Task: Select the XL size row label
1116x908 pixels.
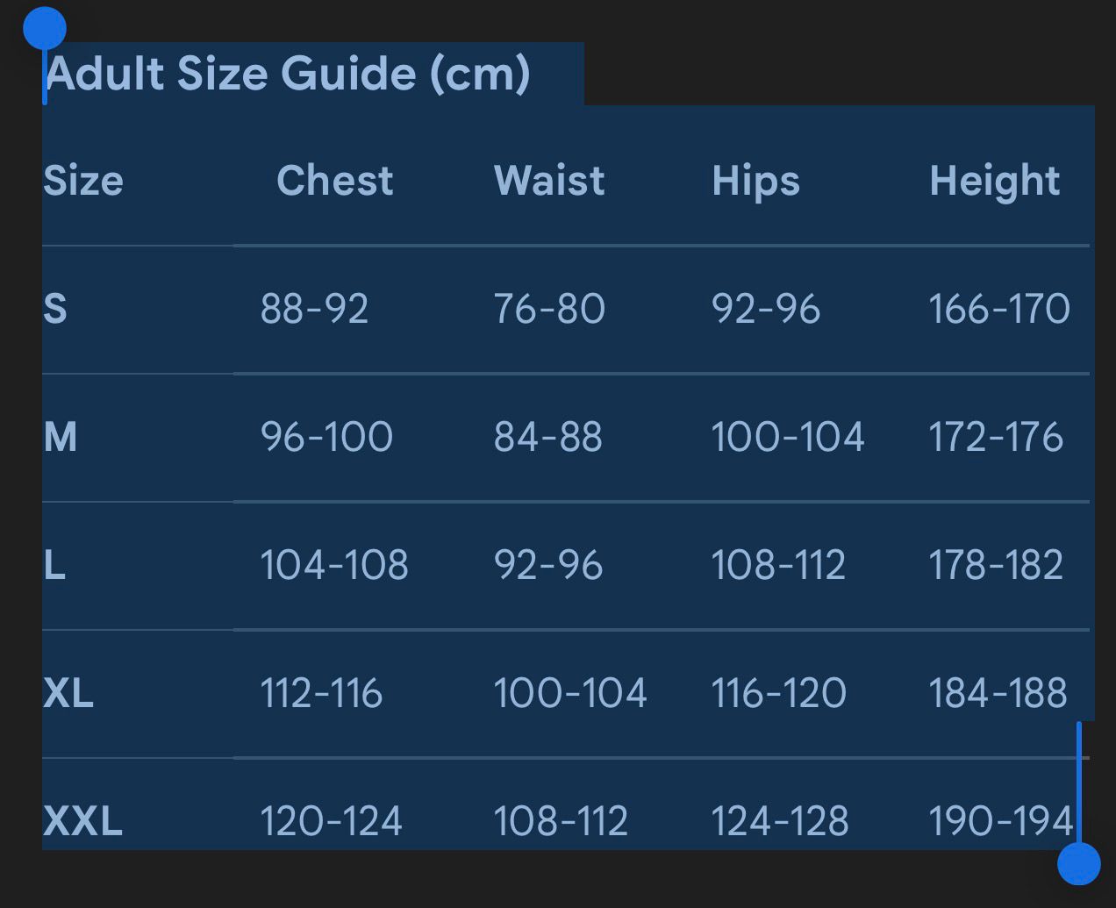Action: (x=68, y=693)
